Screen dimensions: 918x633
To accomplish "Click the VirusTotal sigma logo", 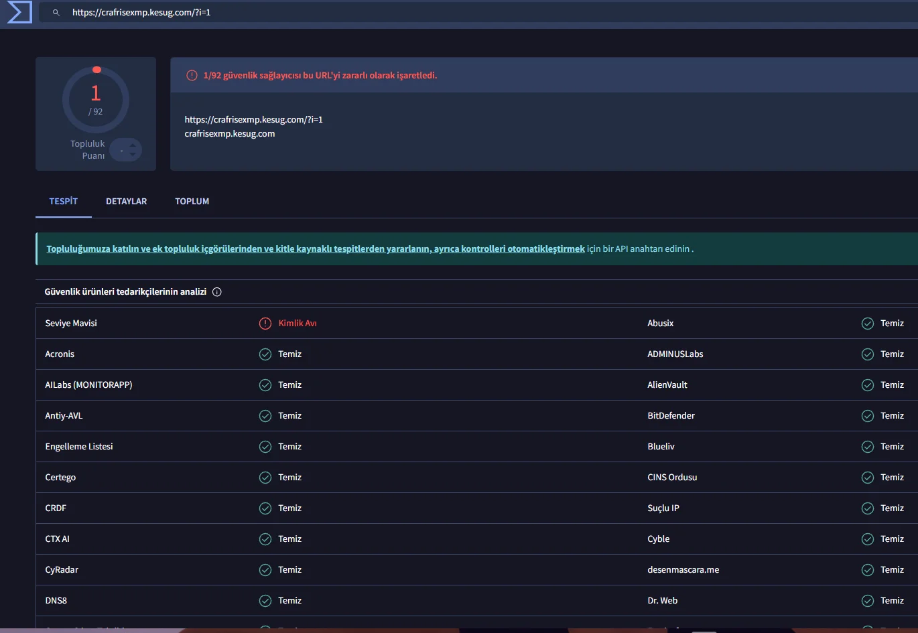I will click(x=19, y=12).
